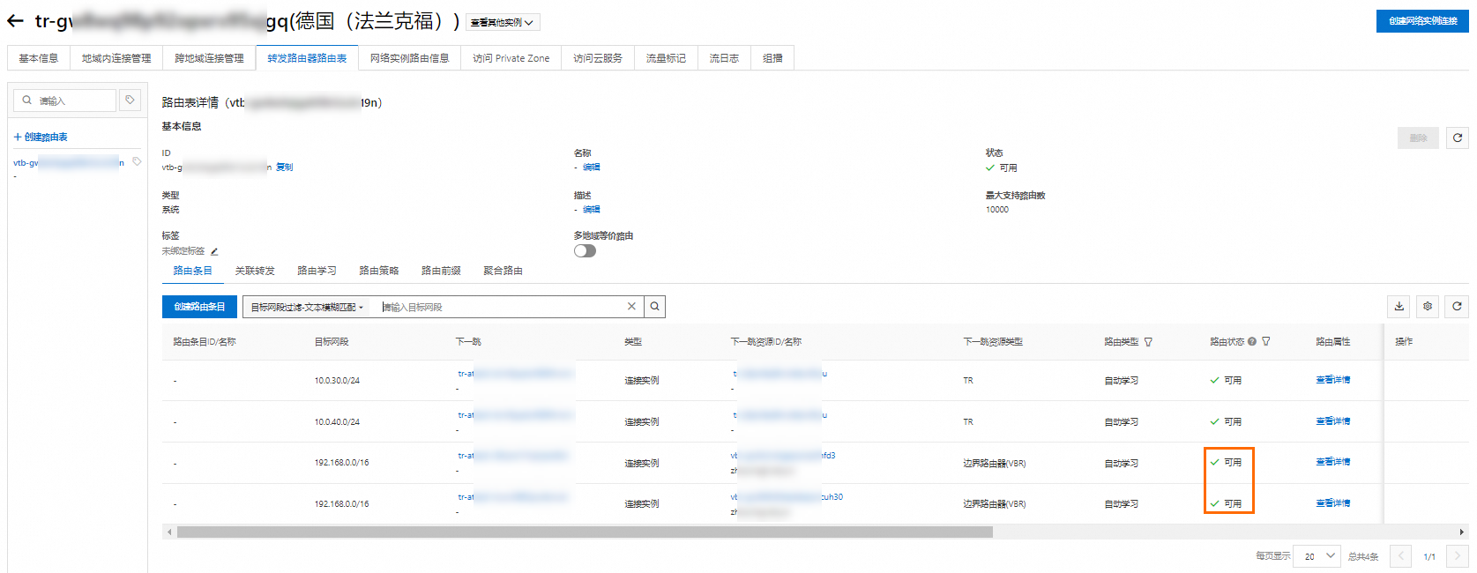Open the 关联转发 sub-tab
Screen dimensions: 1477x573
(255, 271)
